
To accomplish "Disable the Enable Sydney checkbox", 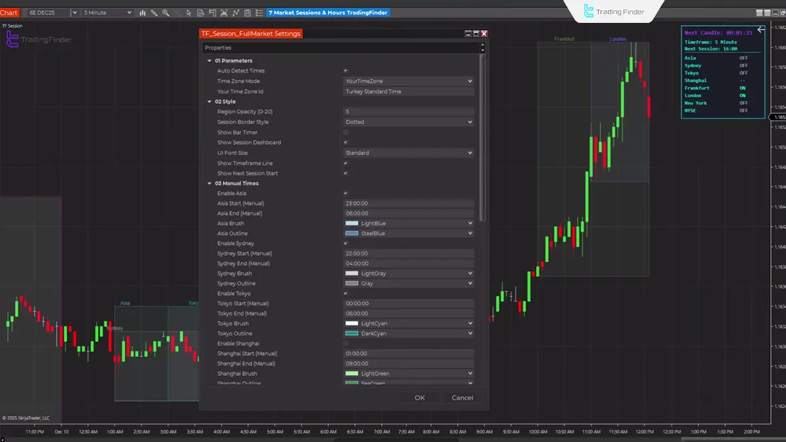I will 345,243.
